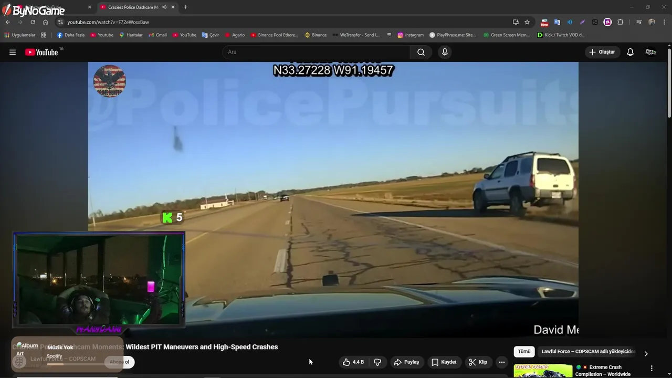
Task: Open the Haritalar bookmark
Action: click(131, 35)
